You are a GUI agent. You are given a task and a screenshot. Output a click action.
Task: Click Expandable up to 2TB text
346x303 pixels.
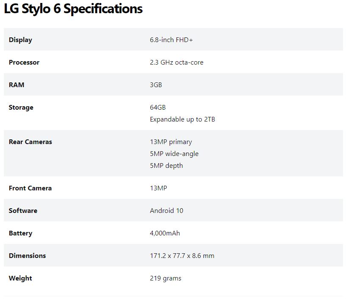[182, 119]
